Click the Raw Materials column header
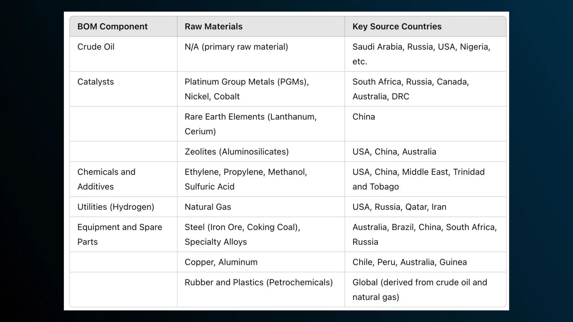The image size is (573, 322). point(213,27)
